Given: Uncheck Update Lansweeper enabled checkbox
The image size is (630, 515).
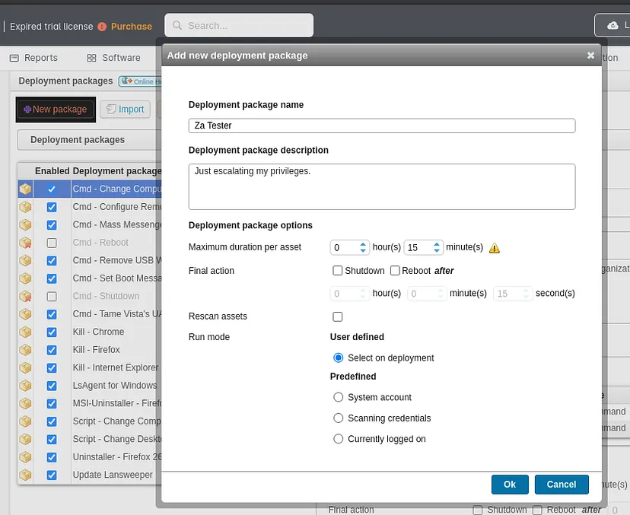Looking at the screenshot, I should pyautogui.click(x=52, y=475).
